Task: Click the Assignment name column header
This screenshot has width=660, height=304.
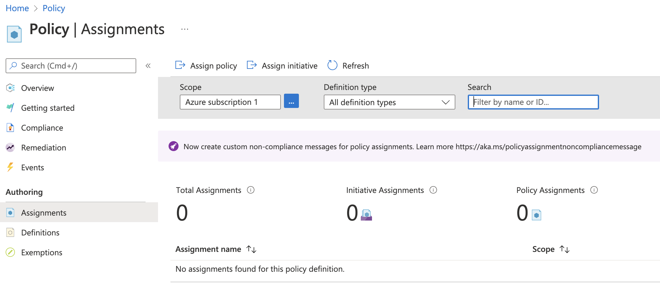Action: pyautogui.click(x=208, y=249)
